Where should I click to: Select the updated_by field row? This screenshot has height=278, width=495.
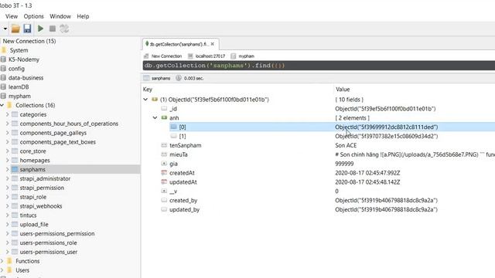tap(319, 209)
